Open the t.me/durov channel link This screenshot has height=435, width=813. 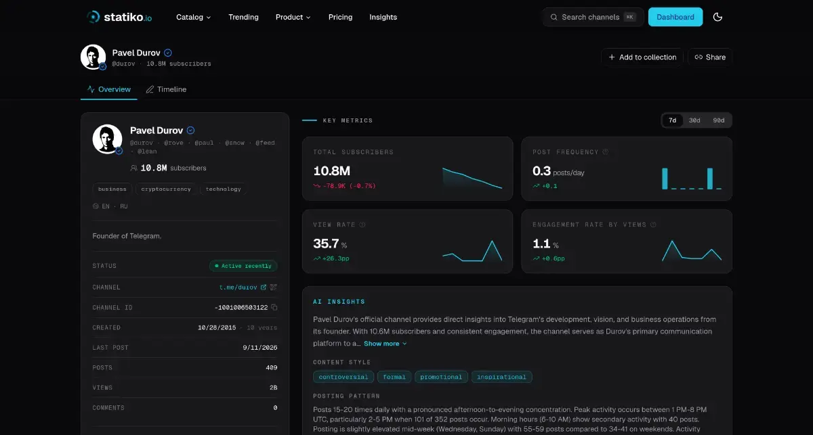point(243,288)
